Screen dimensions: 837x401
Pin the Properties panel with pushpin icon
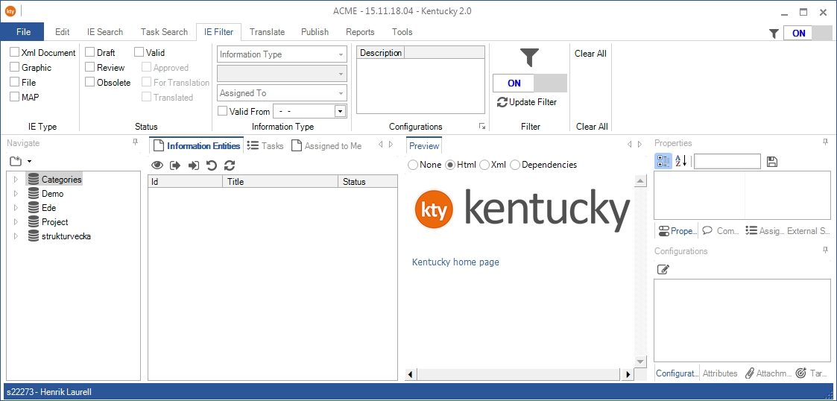click(x=825, y=142)
